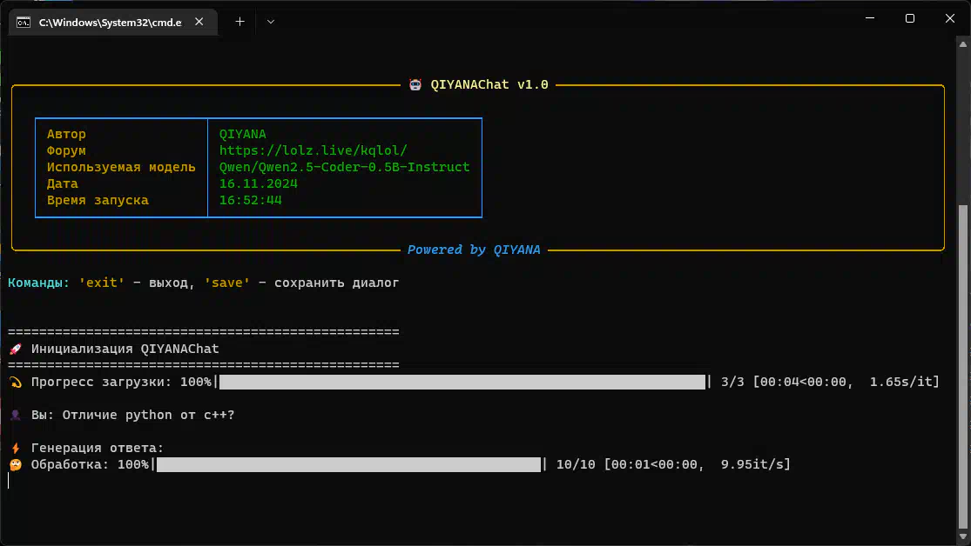Click the 1.65s/it speed value
This screenshot has height=546, width=971.
(901, 383)
